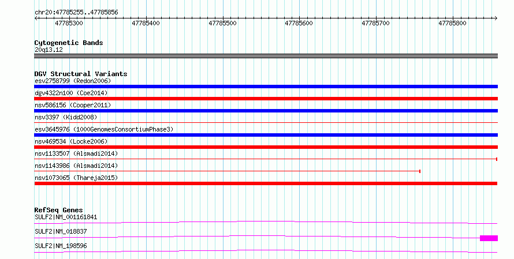Select the nsv1073065 (Thareja2015) red bar
Viewport: 514px width, 259px height.
coord(266,183)
